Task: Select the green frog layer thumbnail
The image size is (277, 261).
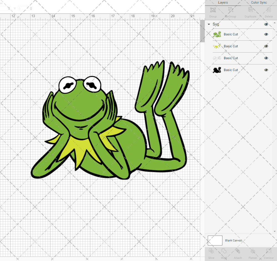Action: tap(217, 34)
